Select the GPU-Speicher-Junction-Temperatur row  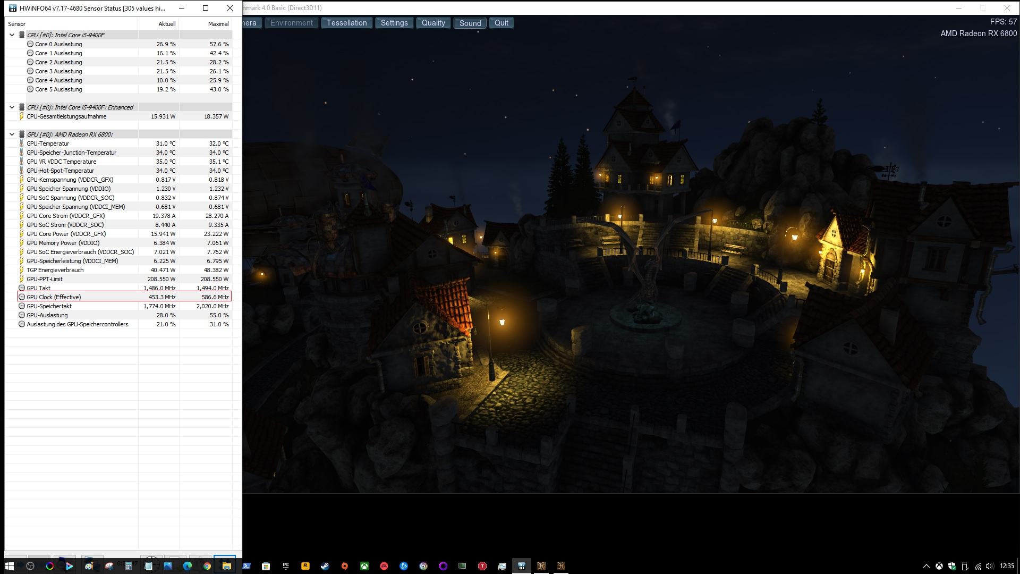pyautogui.click(x=124, y=153)
